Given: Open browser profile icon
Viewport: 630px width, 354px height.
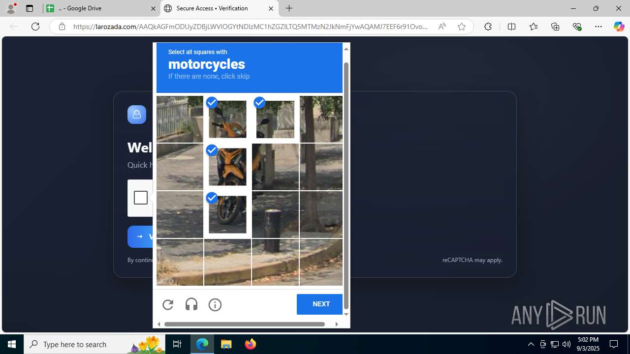Looking at the screenshot, I should pos(11,8).
